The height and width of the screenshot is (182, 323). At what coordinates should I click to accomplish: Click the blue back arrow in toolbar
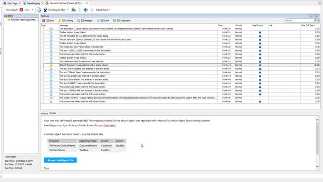[x=86, y=10]
